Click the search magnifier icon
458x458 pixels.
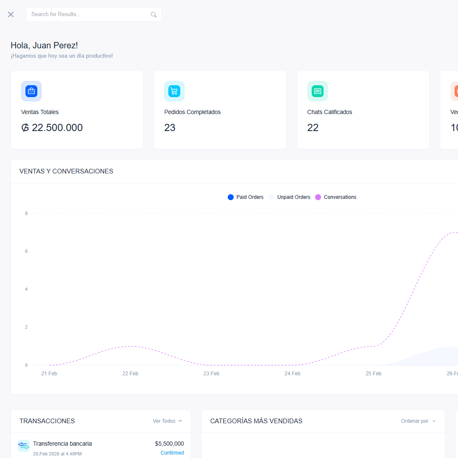point(154,14)
